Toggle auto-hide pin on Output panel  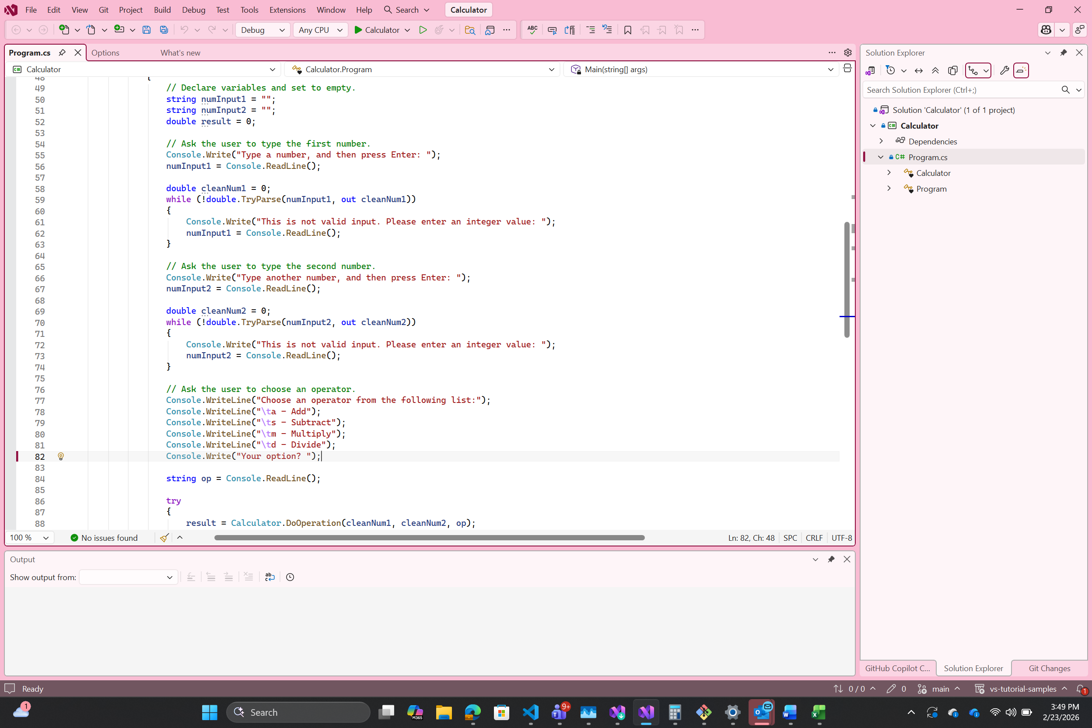pyautogui.click(x=831, y=559)
